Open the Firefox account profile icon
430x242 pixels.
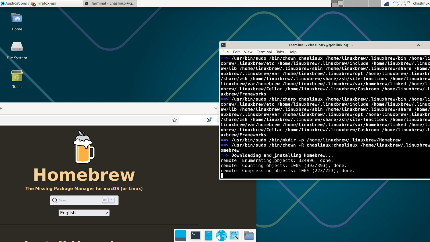(209, 120)
